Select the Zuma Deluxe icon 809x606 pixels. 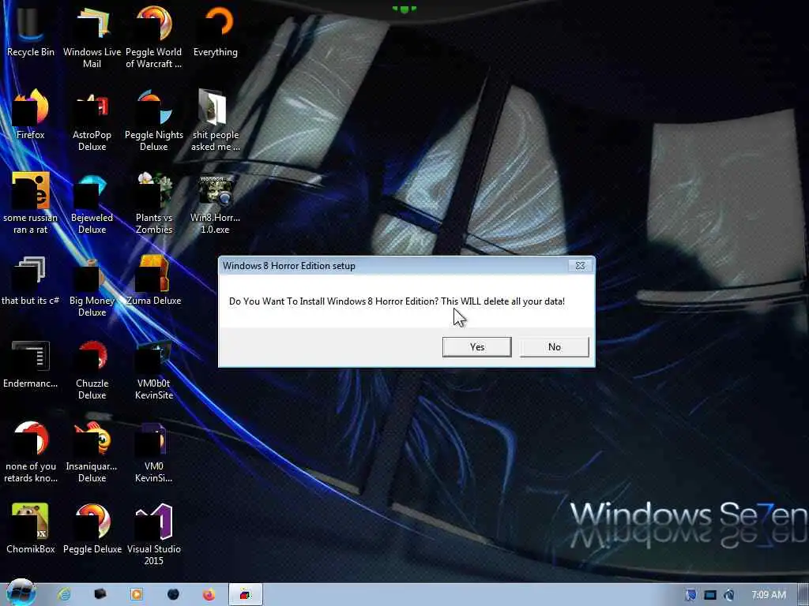click(x=154, y=281)
